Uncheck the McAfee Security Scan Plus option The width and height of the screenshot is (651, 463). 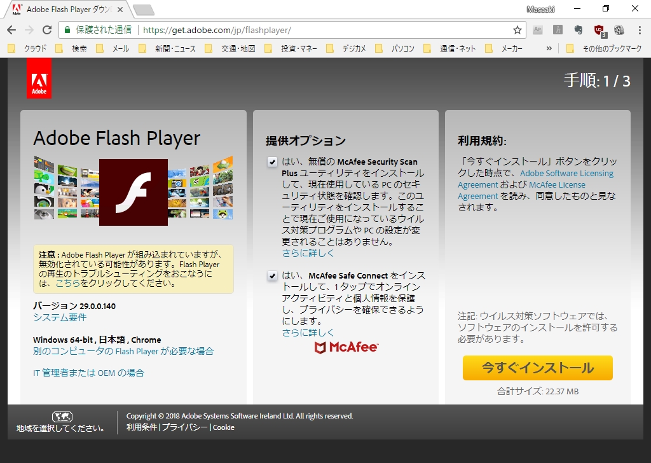(272, 162)
